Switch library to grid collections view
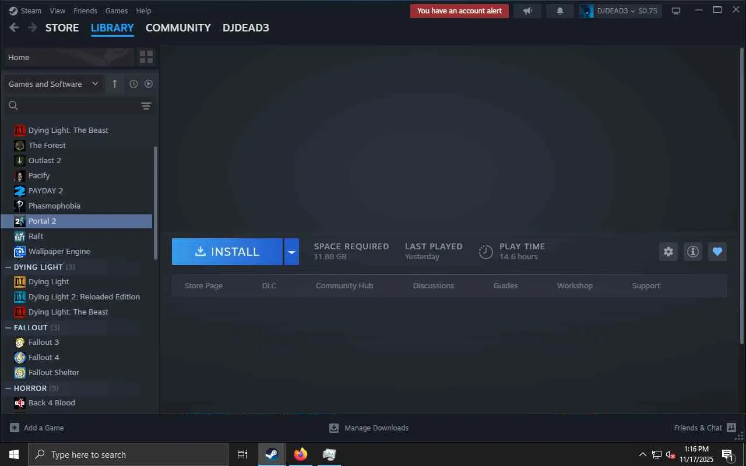746x466 pixels. 146,57
